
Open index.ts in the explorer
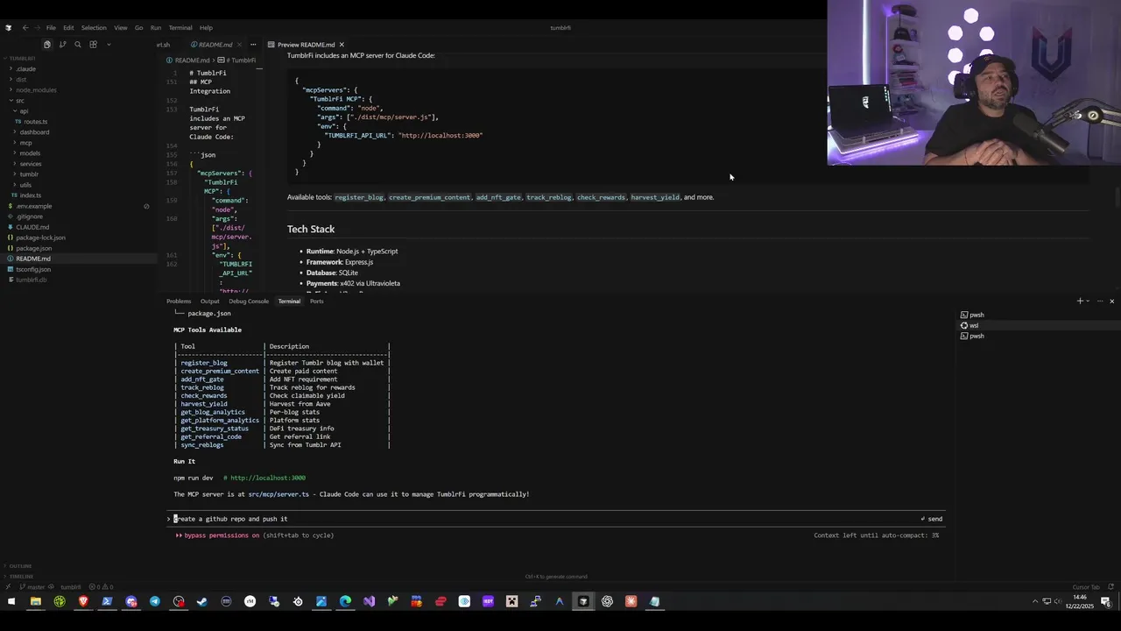tap(30, 195)
